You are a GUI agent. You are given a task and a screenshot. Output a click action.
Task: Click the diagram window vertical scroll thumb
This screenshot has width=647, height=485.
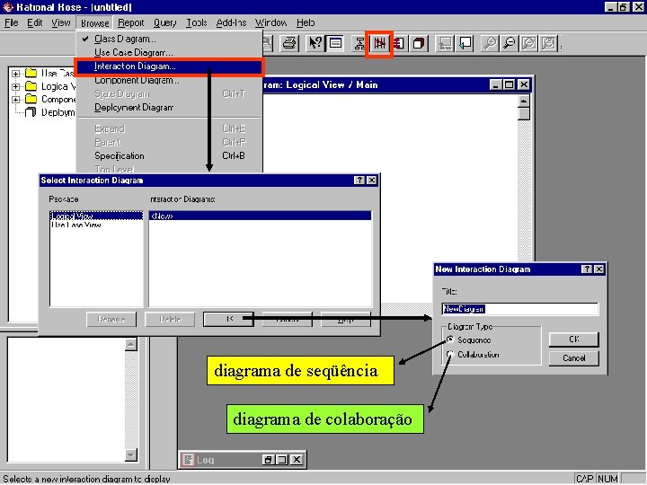(524, 114)
